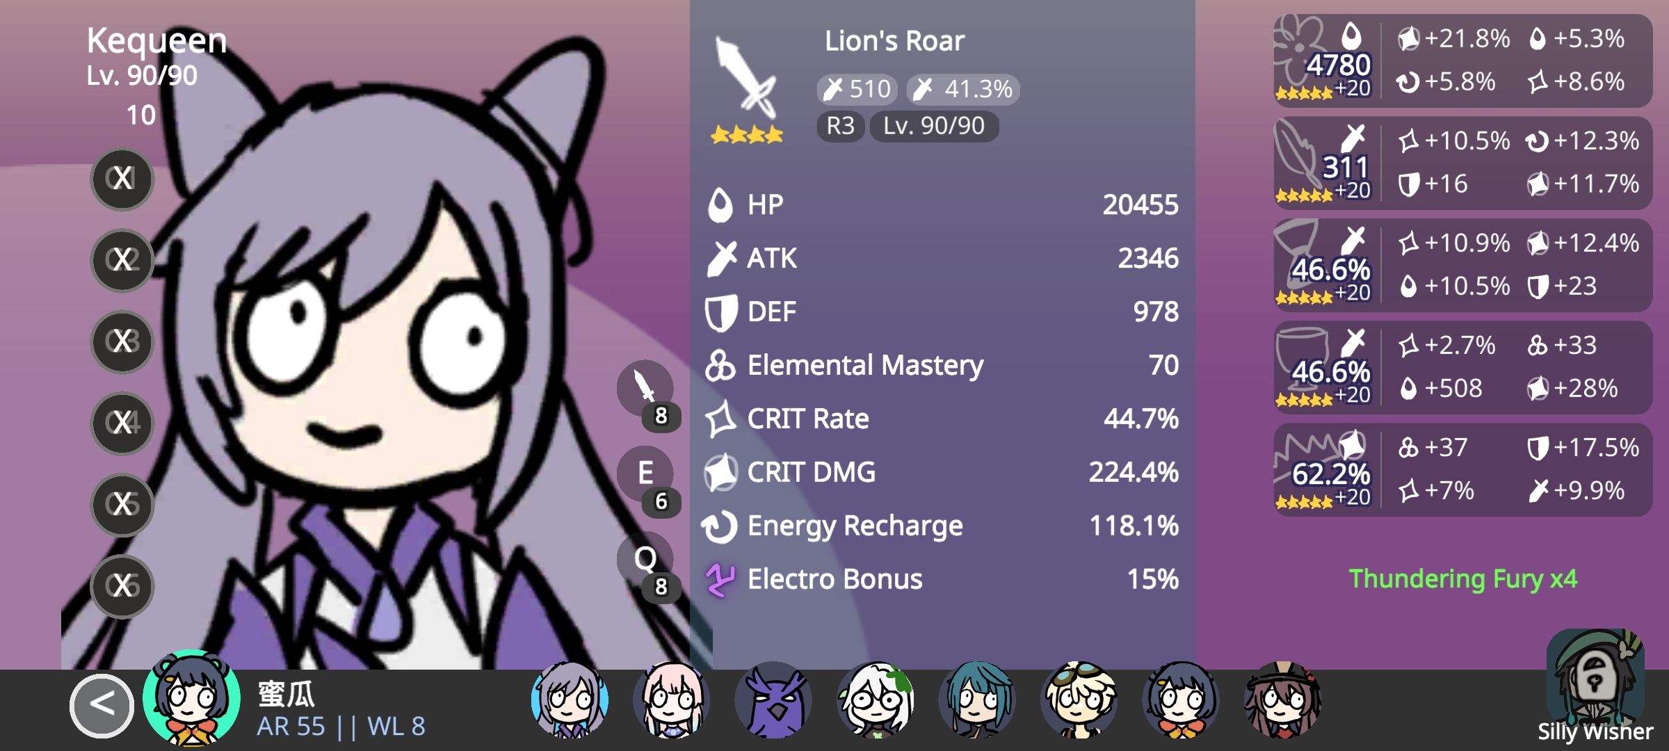Click the third locked constellation icon
The image size is (1669, 751).
(122, 341)
